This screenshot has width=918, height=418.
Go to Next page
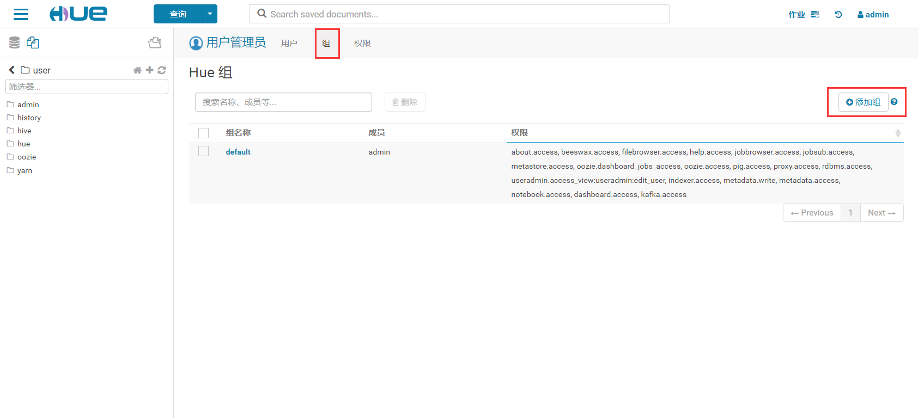(x=881, y=213)
